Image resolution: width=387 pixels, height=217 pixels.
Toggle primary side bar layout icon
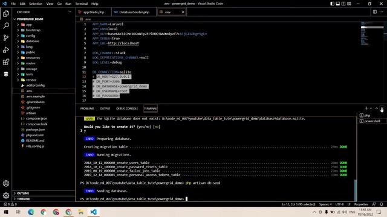(x=333, y=4)
